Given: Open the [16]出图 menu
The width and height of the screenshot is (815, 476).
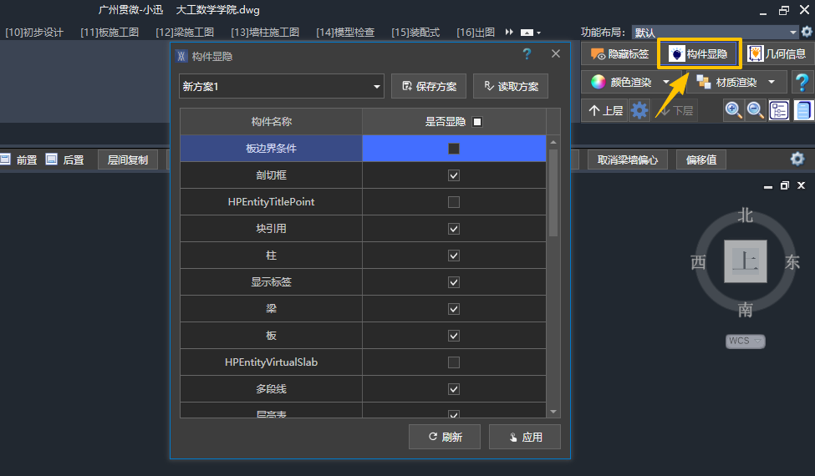Looking at the screenshot, I should [476, 33].
